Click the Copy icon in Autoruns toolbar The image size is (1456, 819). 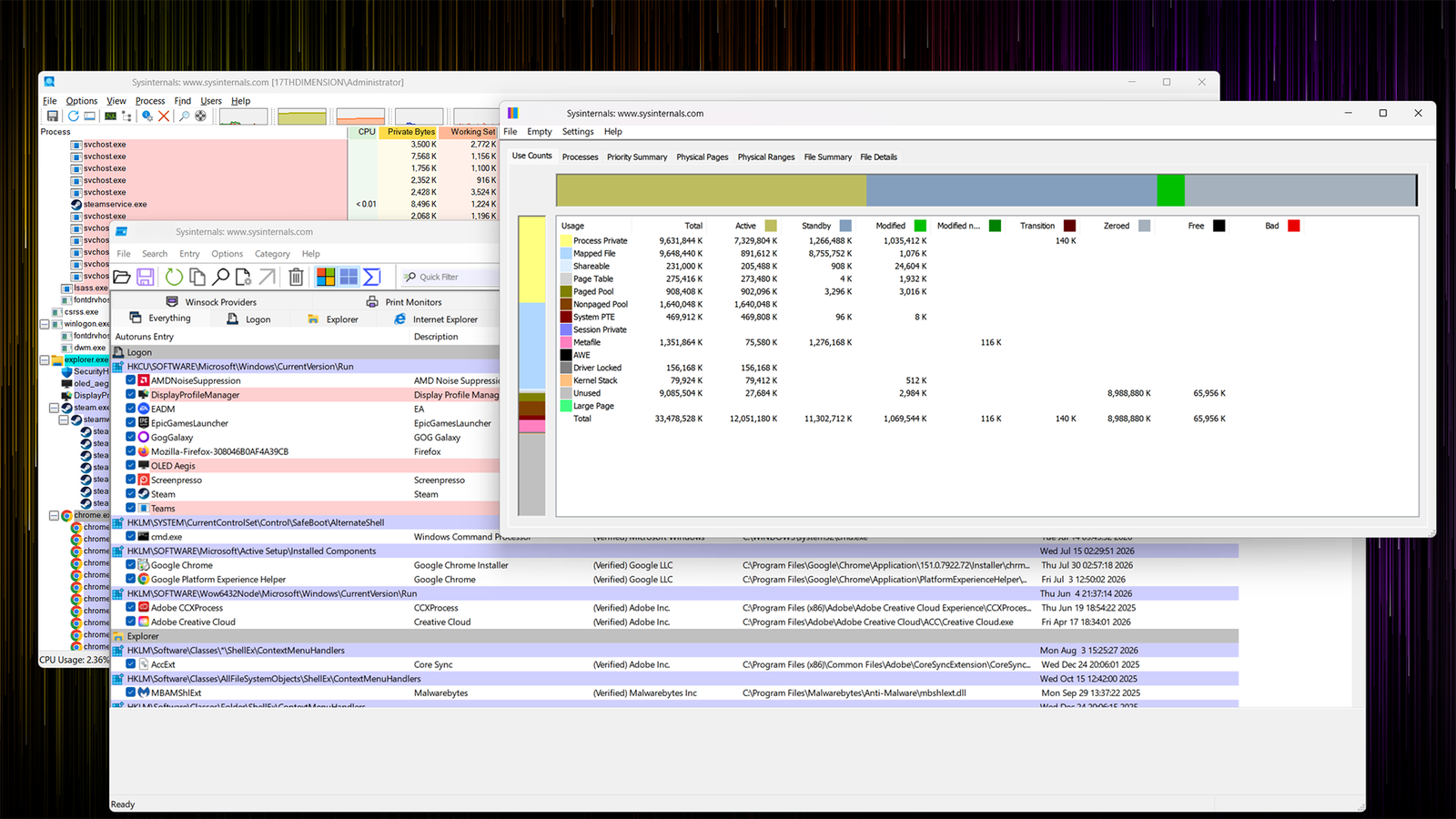(x=197, y=277)
